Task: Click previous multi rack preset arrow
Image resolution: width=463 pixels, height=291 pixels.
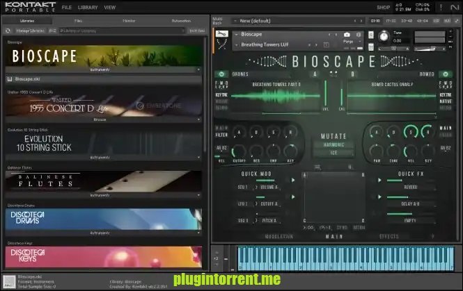Action: point(355,21)
